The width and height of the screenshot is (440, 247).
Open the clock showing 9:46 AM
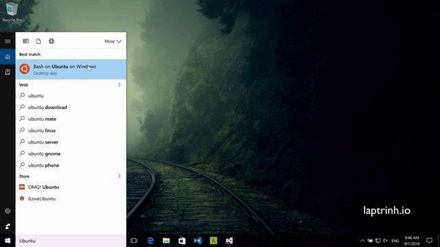tap(412, 241)
